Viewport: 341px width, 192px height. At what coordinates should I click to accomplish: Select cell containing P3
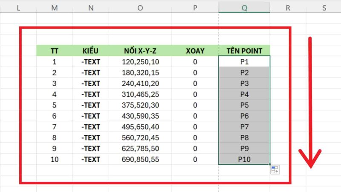click(244, 83)
